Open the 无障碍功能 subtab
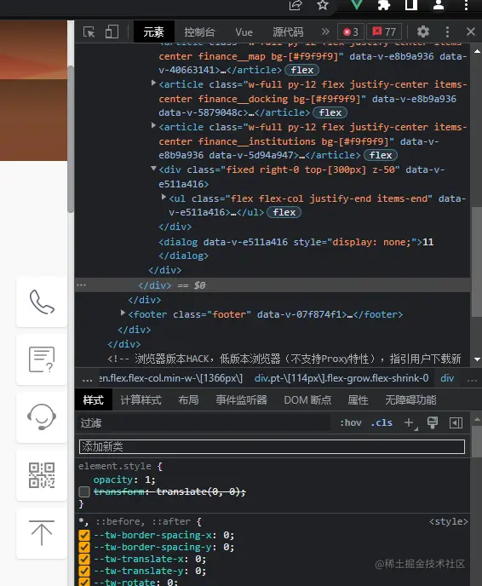The width and height of the screenshot is (482, 586). coord(410,400)
